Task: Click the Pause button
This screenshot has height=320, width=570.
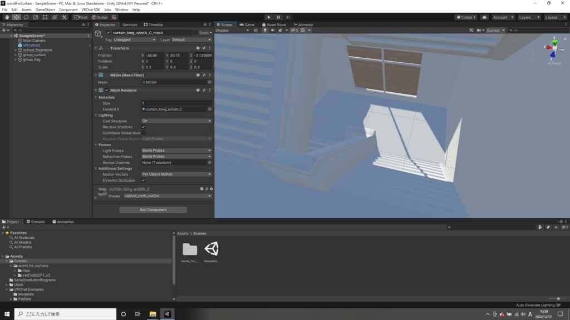Action: pos(278,17)
